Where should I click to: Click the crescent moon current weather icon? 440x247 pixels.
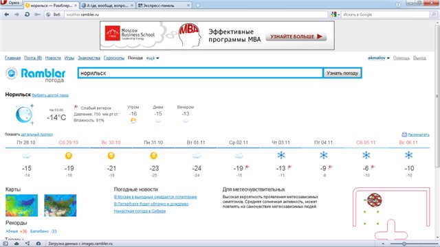click(24, 115)
